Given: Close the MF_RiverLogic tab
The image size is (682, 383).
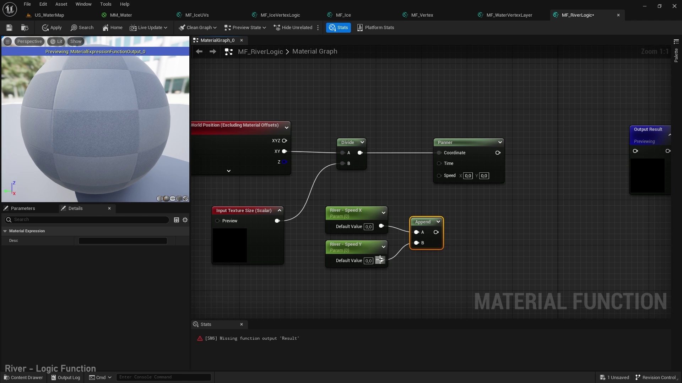Looking at the screenshot, I should point(618,15).
